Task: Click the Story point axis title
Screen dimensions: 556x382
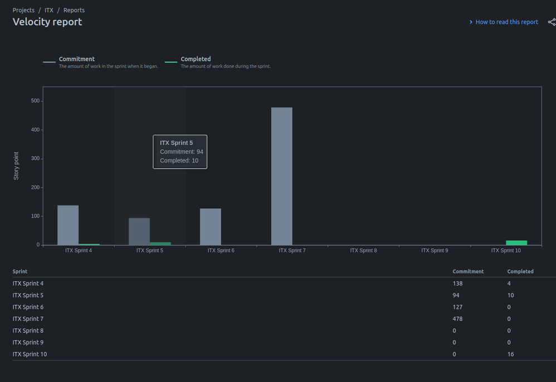Action: pyautogui.click(x=16, y=166)
